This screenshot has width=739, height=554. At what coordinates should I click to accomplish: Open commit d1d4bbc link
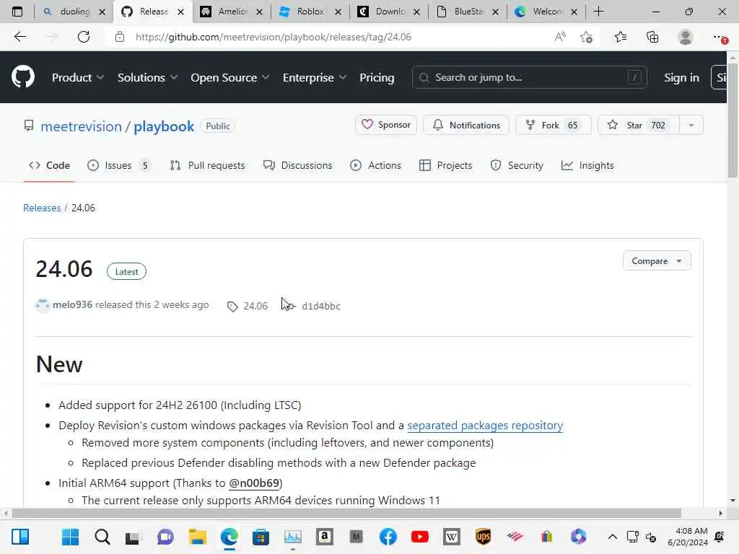point(321,306)
